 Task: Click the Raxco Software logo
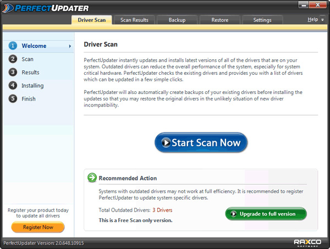[x=307, y=243]
